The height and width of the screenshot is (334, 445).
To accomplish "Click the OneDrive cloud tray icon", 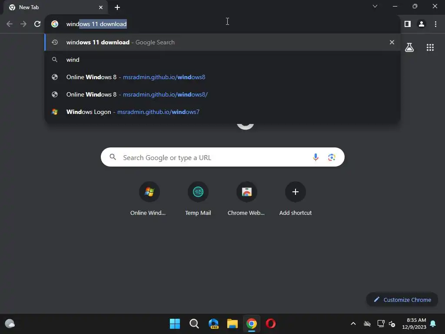I will click(367, 324).
